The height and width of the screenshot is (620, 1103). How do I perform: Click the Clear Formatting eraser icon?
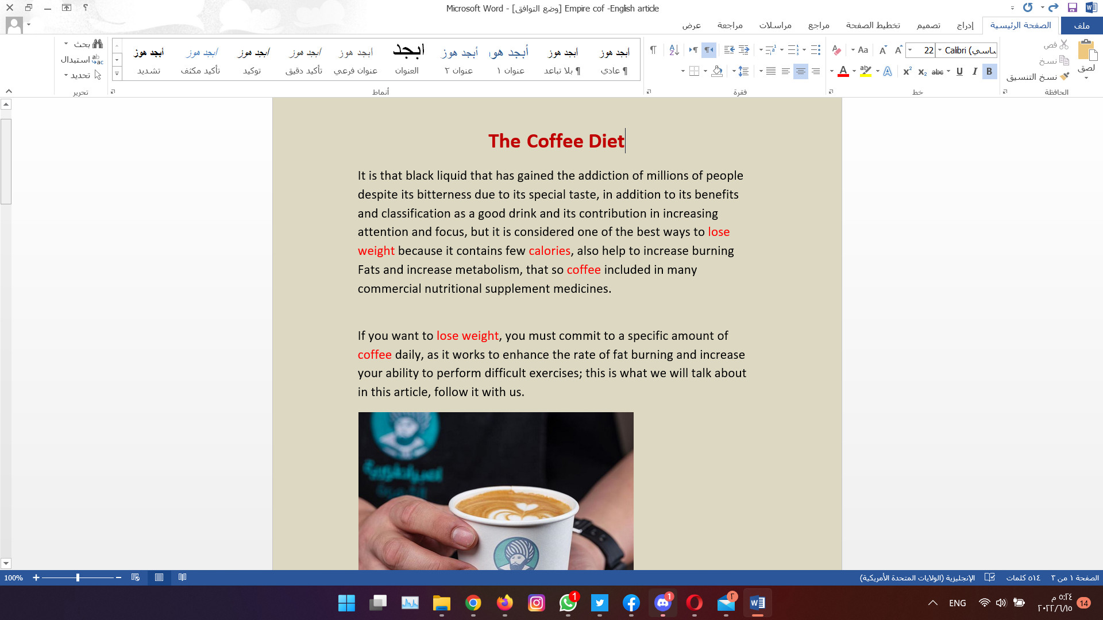click(x=836, y=51)
